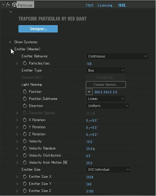Toggle the Emitter Size Y stopwatch
This screenshot has height=196, width=156.
(25, 184)
